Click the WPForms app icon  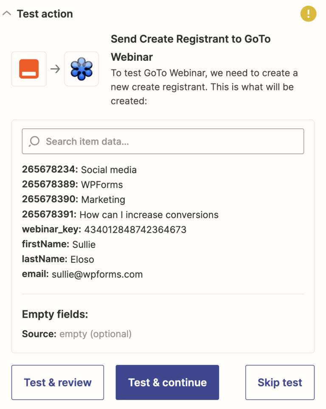pyautogui.click(x=28, y=68)
